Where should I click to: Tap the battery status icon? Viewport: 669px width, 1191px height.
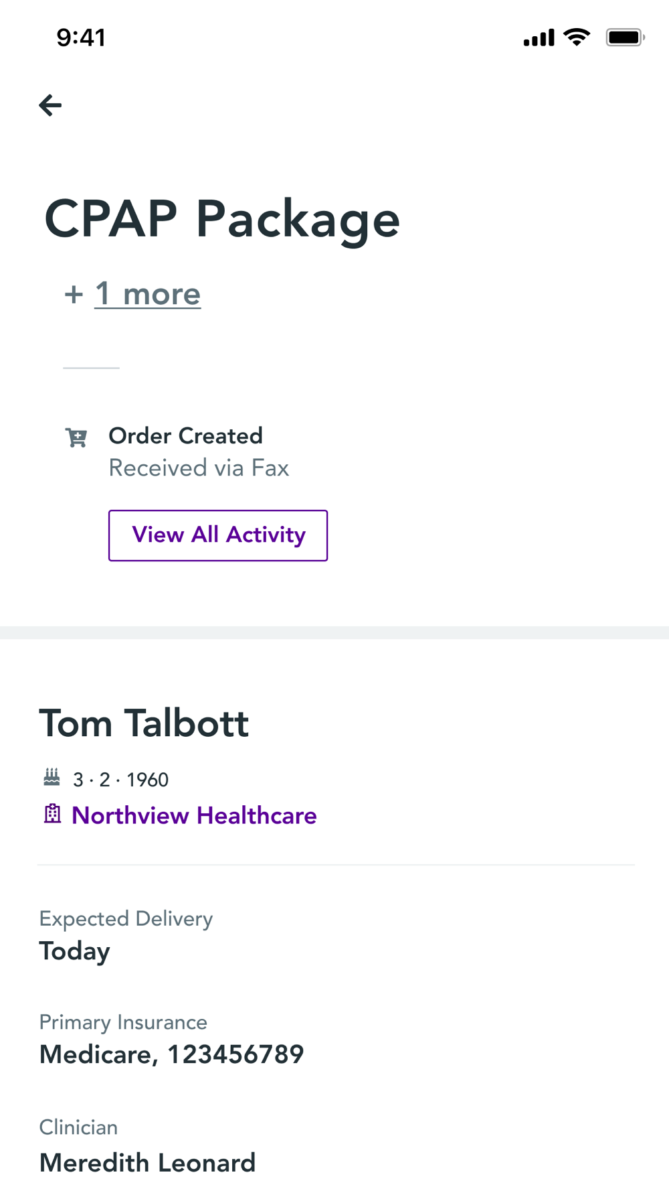[x=625, y=38]
